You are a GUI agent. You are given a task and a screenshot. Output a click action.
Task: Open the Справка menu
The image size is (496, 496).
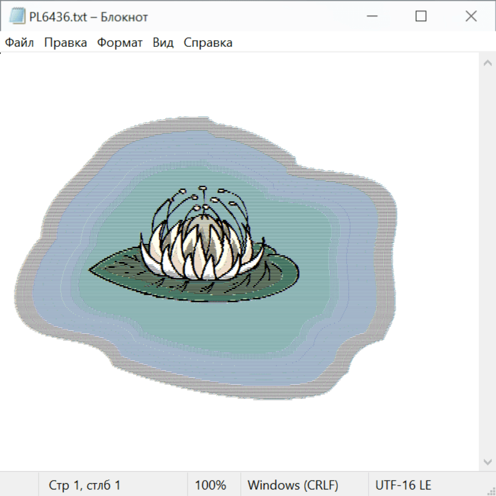pyautogui.click(x=208, y=43)
